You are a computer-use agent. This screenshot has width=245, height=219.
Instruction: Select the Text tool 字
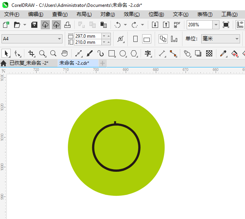point(148,54)
